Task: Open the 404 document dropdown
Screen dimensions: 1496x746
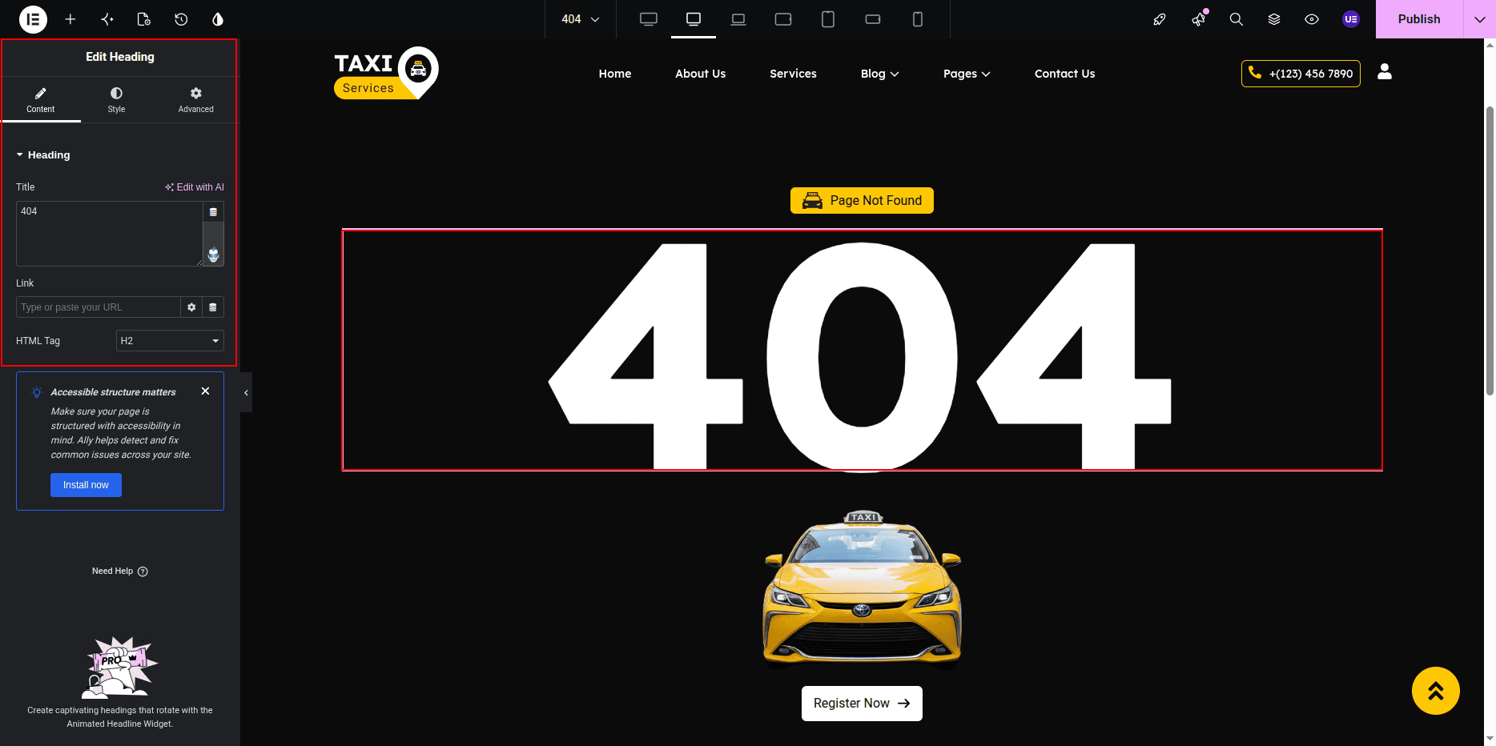Action: 581,19
